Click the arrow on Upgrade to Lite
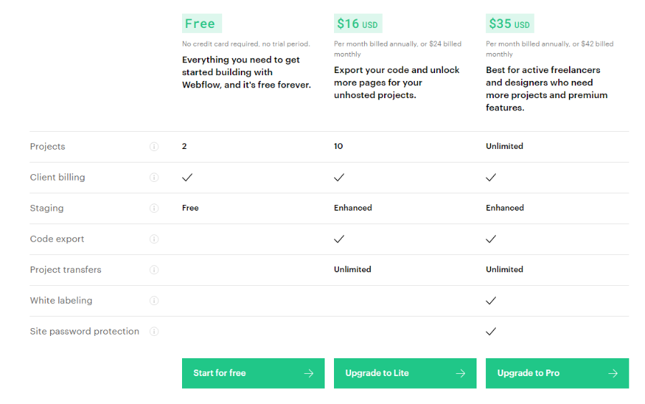This screenshot has height=404, width=645. (461, 373)
